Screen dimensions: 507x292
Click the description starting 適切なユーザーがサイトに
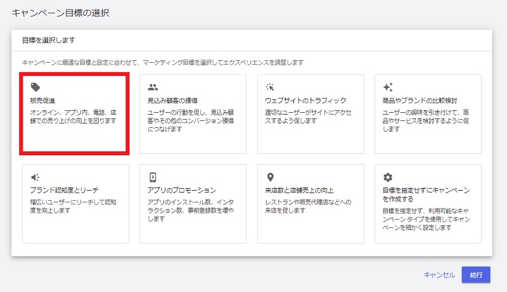click(x=308, y=117)
